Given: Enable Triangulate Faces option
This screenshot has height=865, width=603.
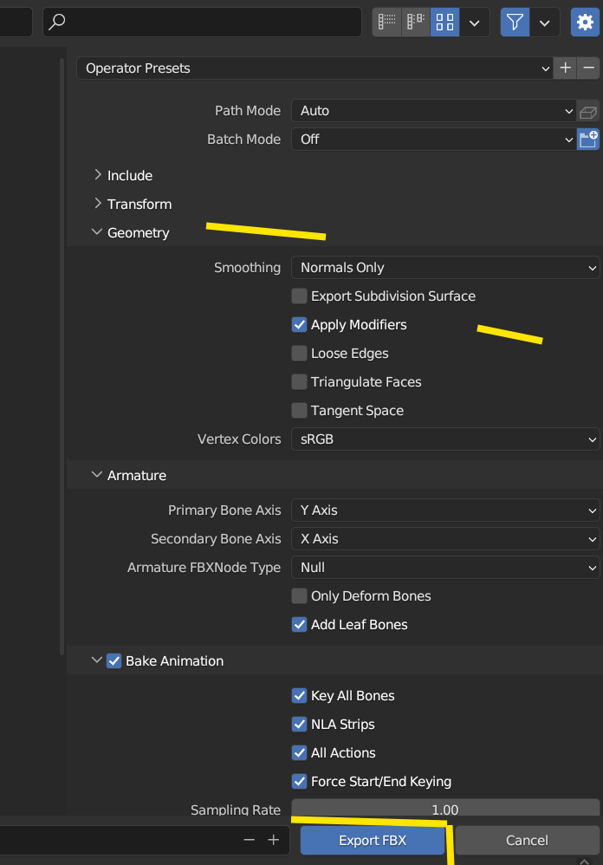Looking at the screenshot, I should tap(299, 382).
